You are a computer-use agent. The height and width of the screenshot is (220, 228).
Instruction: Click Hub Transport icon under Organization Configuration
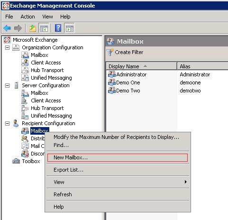point(25,70)
